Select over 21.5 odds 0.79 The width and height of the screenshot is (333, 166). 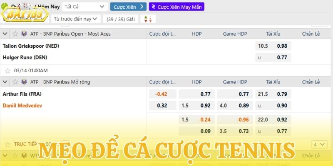click(273, 94)
